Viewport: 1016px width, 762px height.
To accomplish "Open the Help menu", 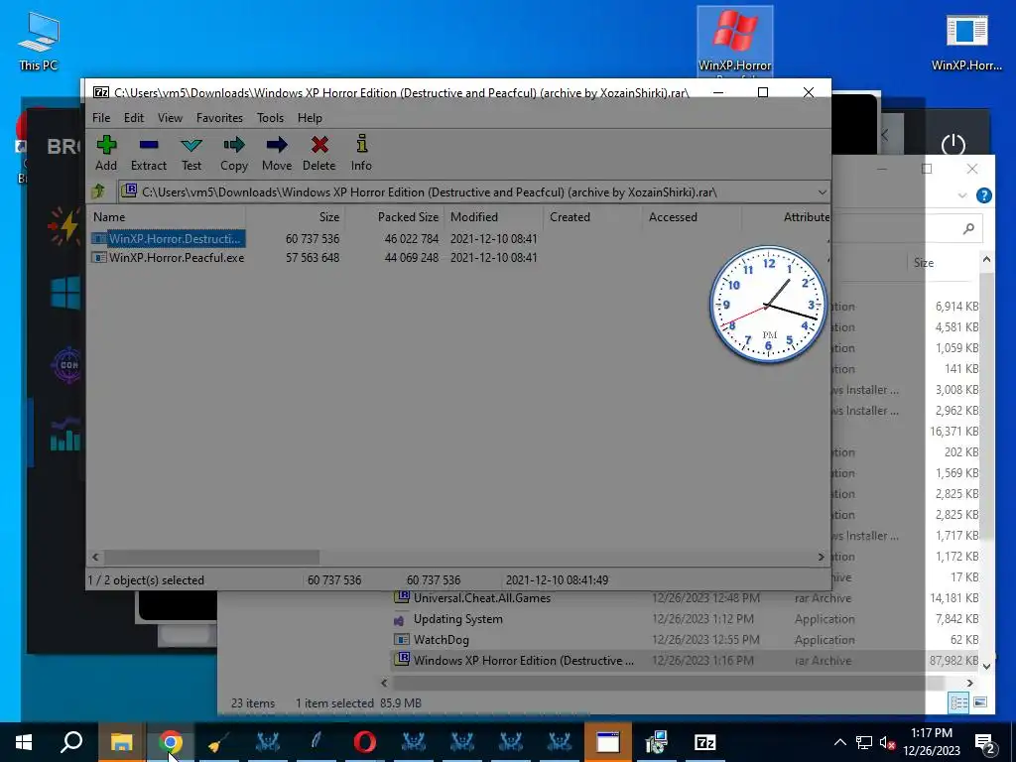I will [310, 118].
